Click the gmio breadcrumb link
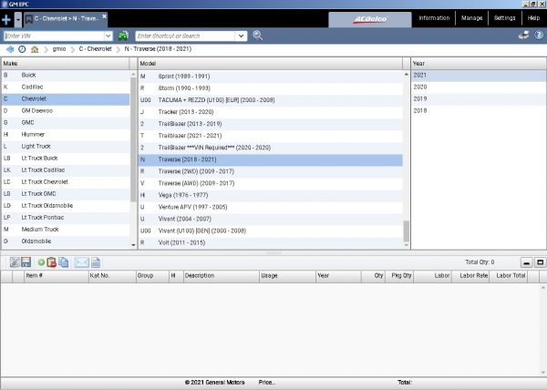 pyautogui.click(x=59, y=49)
